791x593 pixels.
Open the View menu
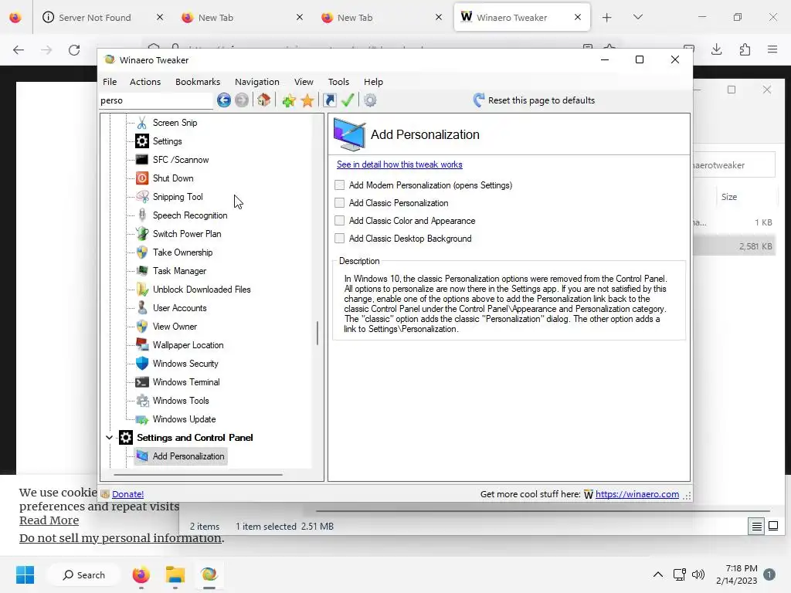(304, 82)
